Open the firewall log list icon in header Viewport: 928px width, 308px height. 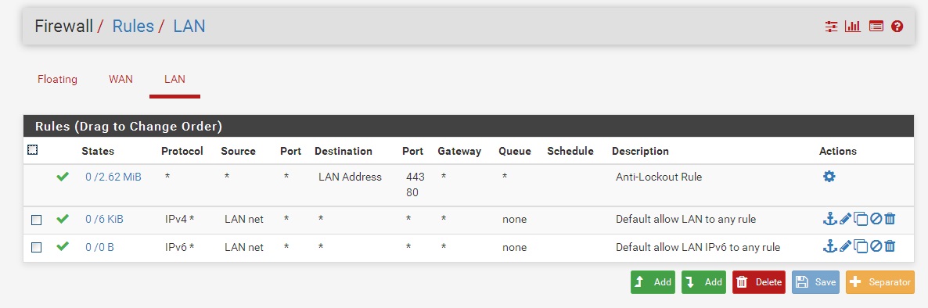click(x=876, y=26)
